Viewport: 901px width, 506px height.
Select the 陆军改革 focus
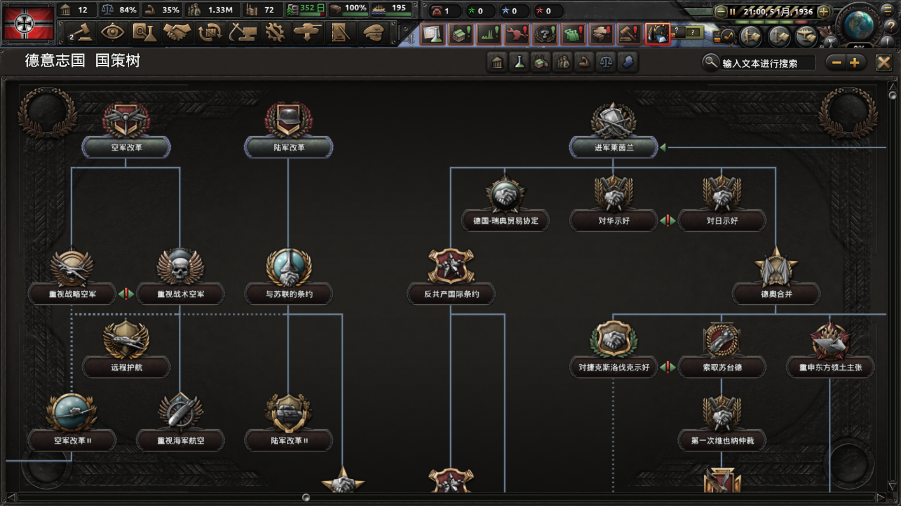289,130
